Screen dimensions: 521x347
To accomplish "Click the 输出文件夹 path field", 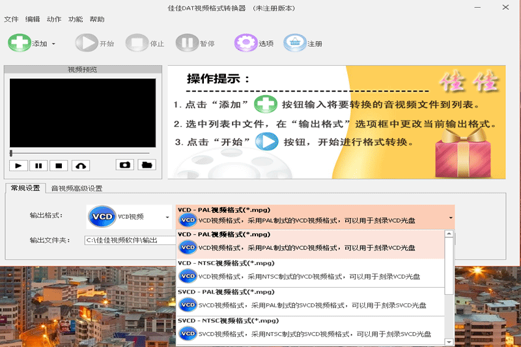I will pyautogui.click(x=129, y=240).
